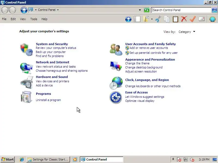218x163 pixels.
Task: Toggle the navigation pane toolbar icon
Action: [x=137, y=19]
